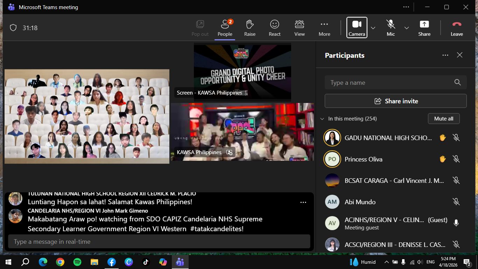Select Princess Oliva name in participants list
Screen dimensions: 478x269
[364, 159]
